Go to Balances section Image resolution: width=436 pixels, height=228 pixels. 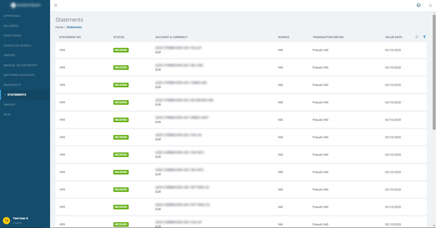pyautogui.click(x=11, y=26)
